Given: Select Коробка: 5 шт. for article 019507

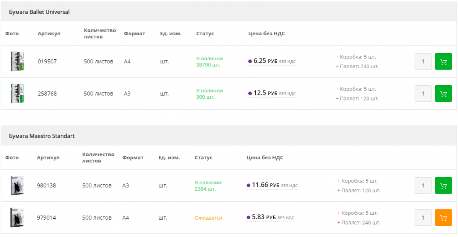Looking at the screenshot, I should (x=358, y=57).
